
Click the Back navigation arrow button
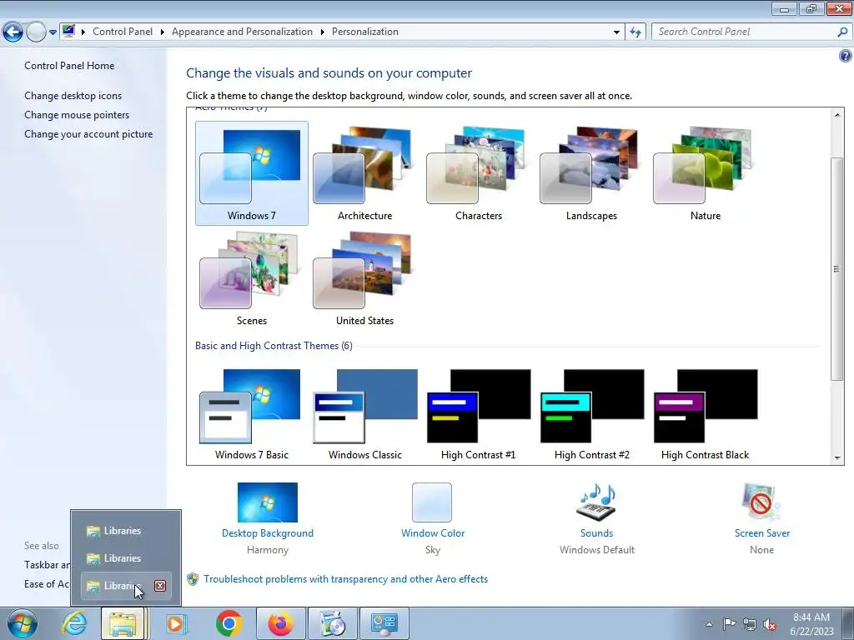(x=13, y=32)
